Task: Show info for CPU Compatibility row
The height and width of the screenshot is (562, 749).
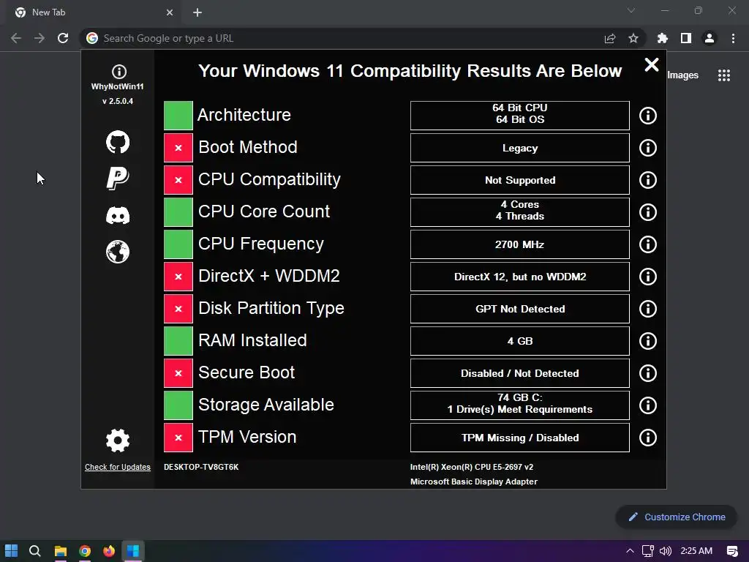Action: [x=648, y=180]
